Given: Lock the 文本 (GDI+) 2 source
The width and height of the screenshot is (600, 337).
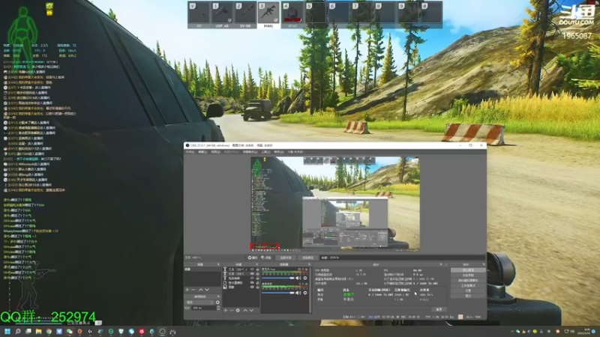Looking at the screenshot, I should pos(257,270).
